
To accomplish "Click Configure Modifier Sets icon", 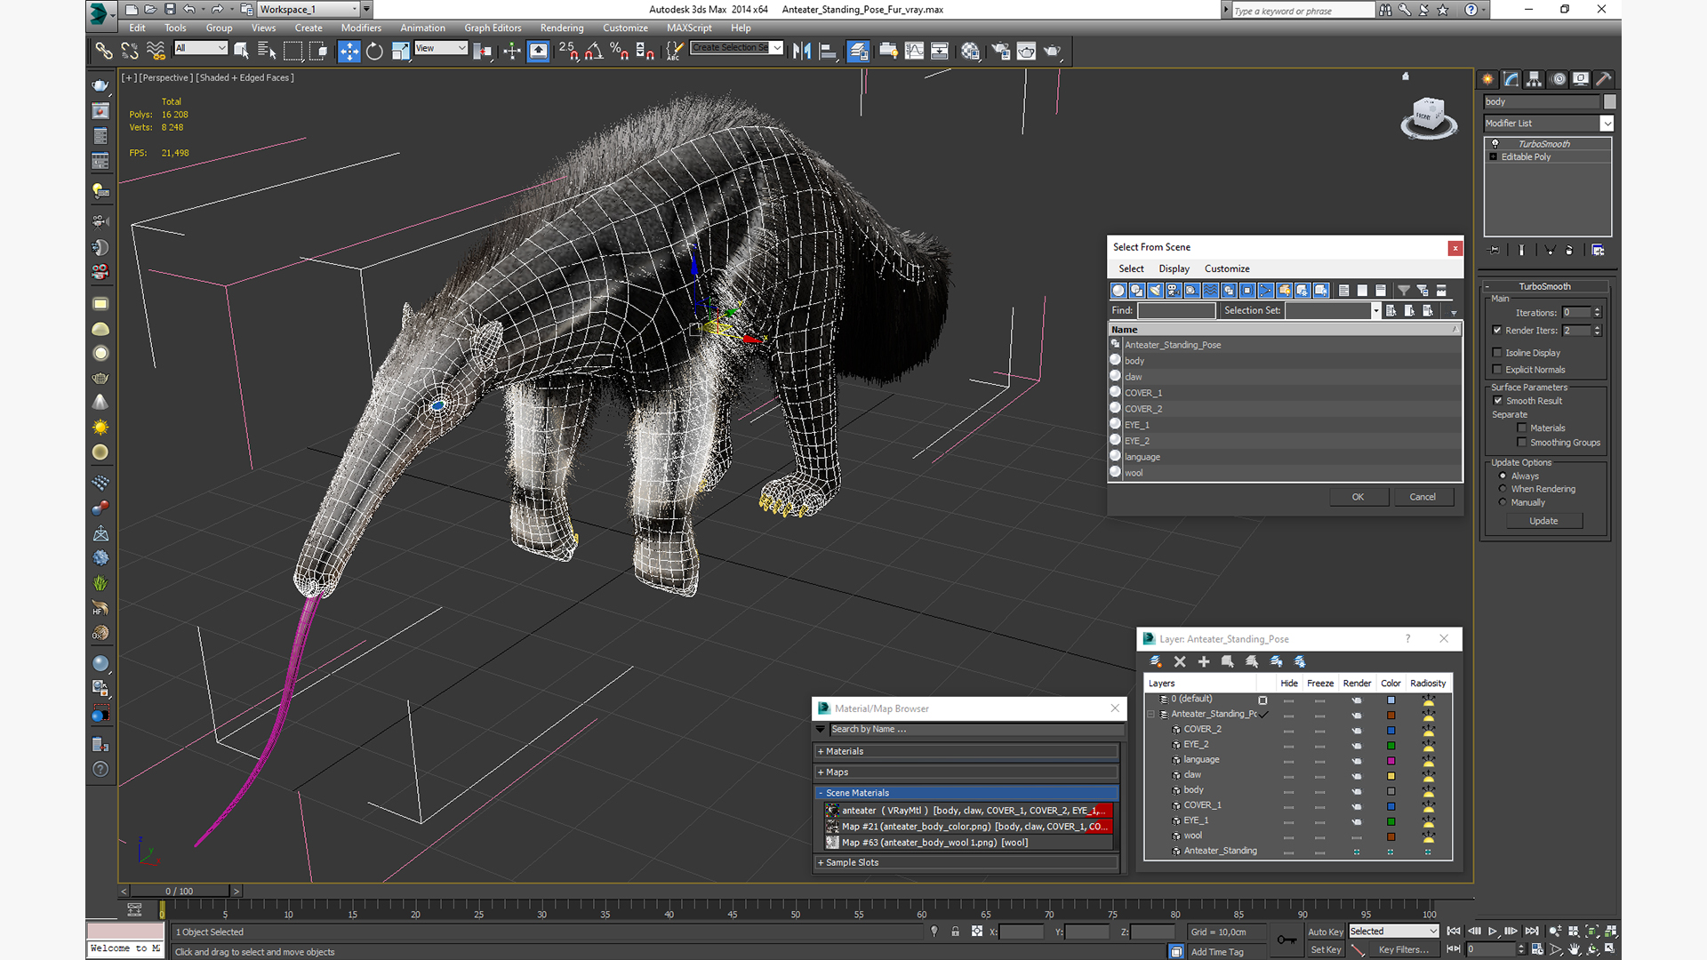I will pyautogui.click(x=1598, y=251).
